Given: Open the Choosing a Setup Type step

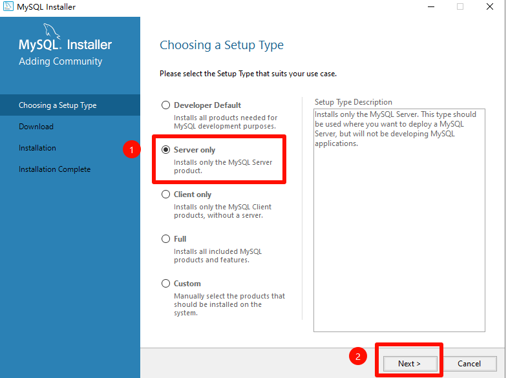Looking at the screenshot, I should click(x=70, y=105).
